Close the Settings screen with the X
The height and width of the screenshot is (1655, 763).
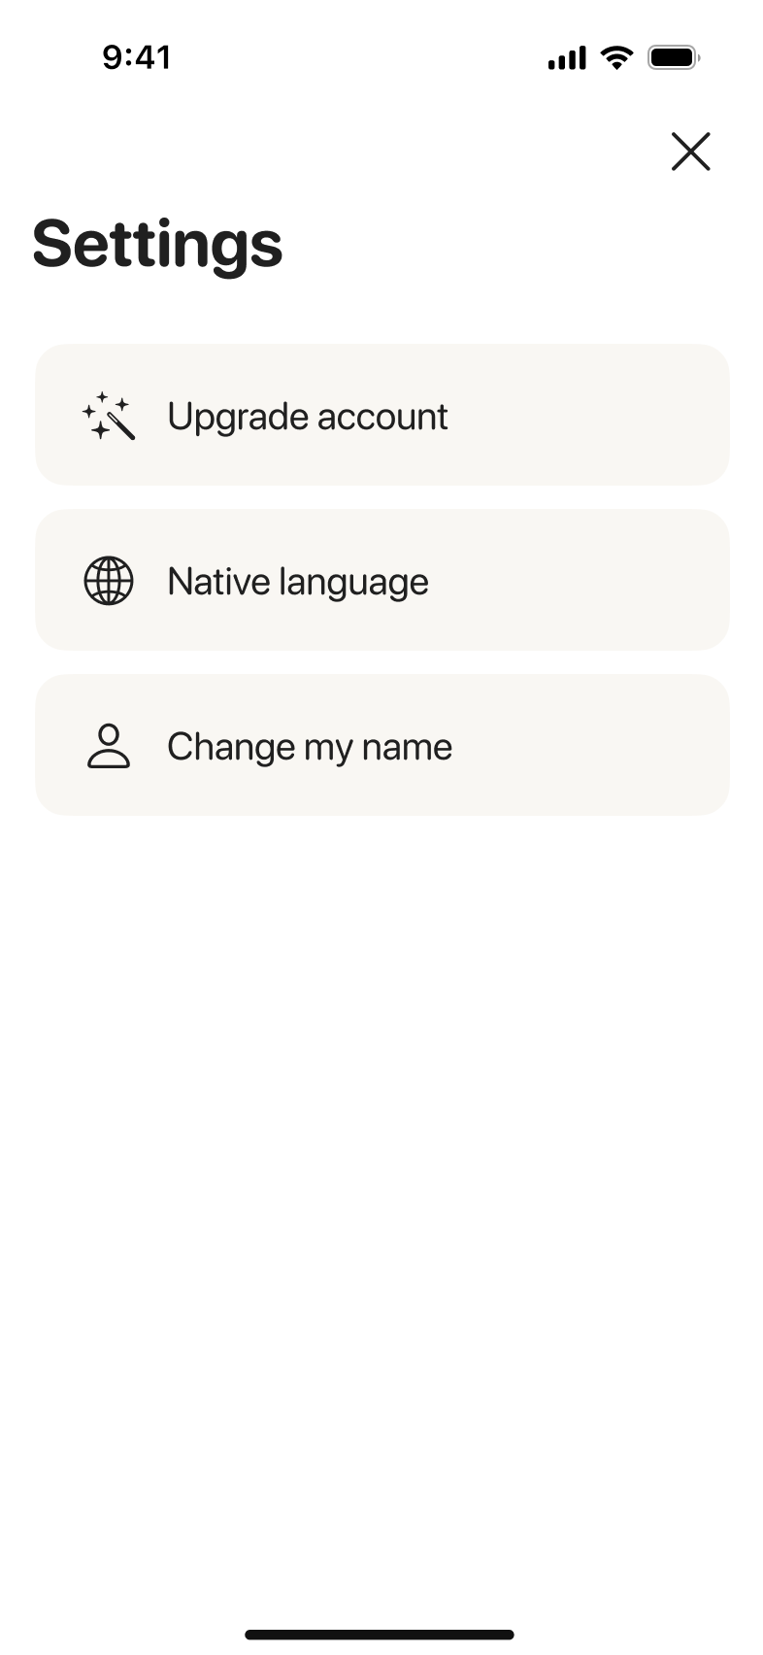690,152
